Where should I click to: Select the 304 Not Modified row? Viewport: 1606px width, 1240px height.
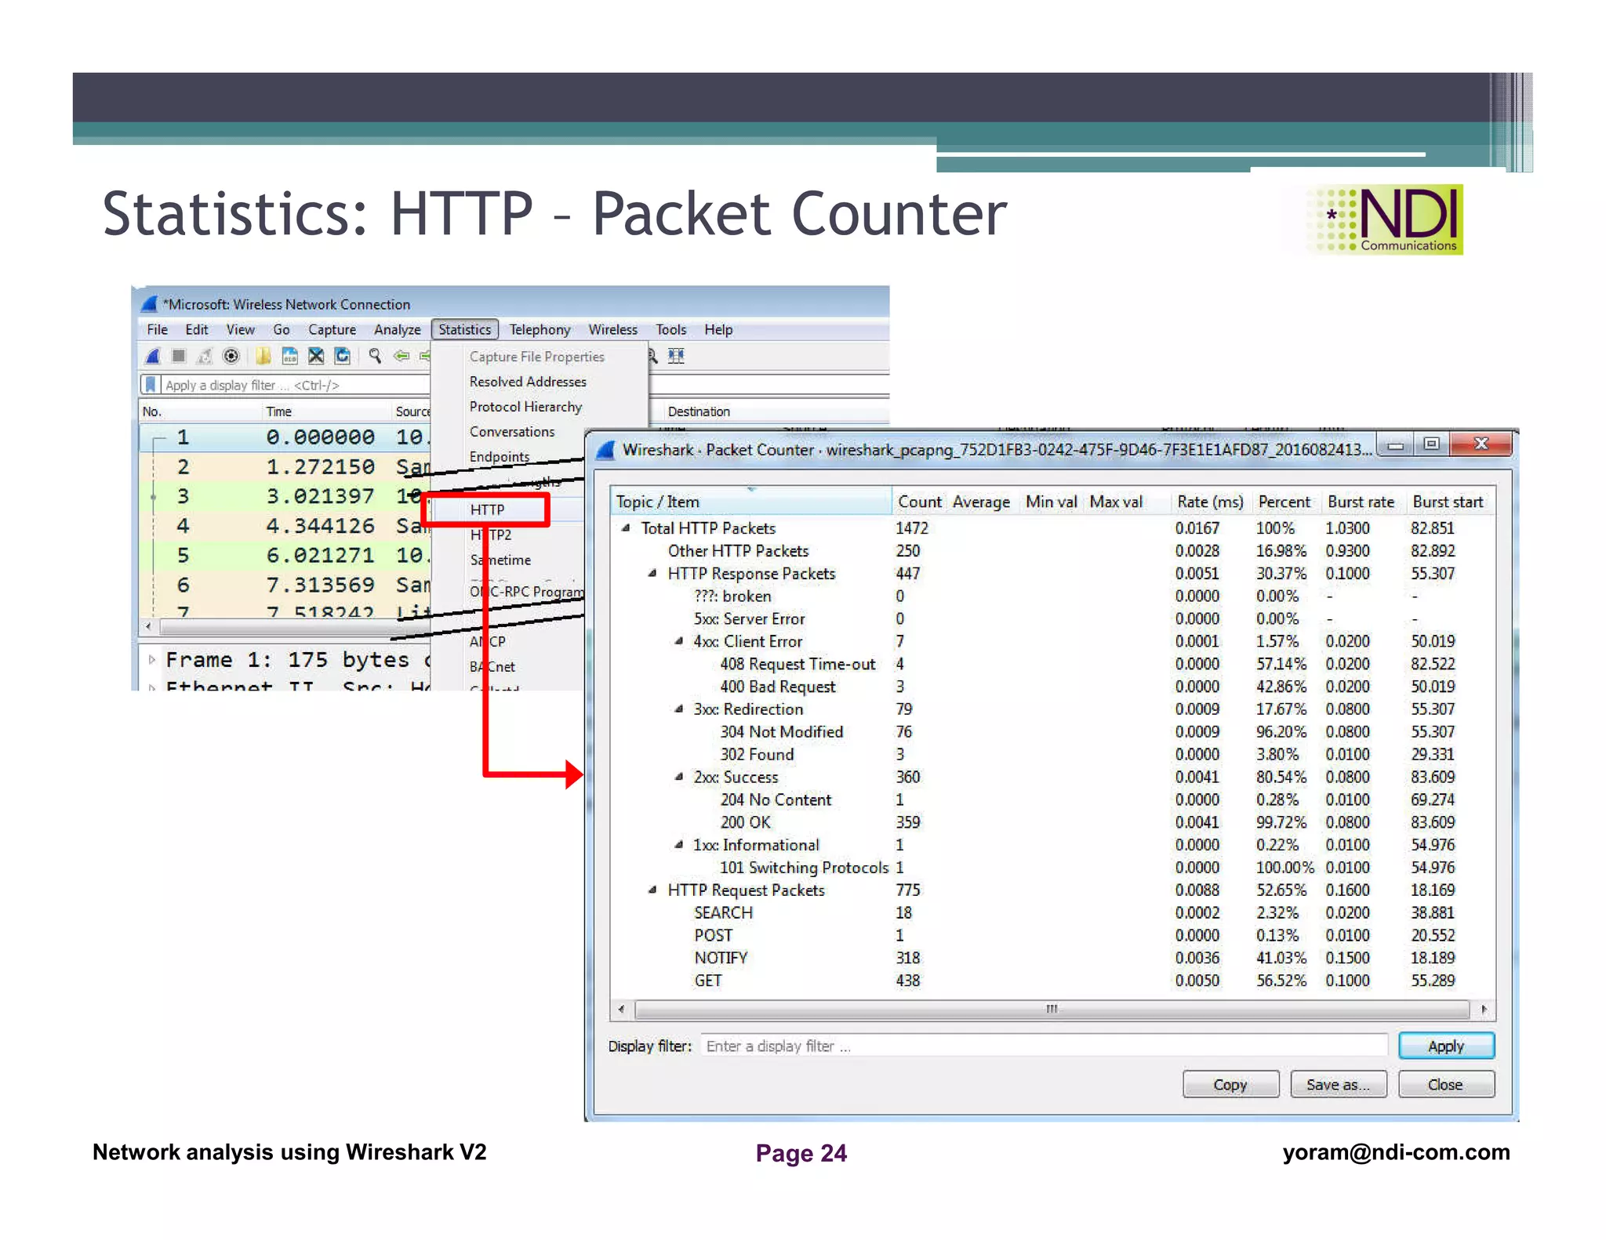1051,732
